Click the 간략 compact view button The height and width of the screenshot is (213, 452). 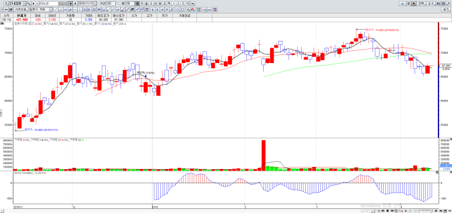pyautogui.click(x=421, y=4)
